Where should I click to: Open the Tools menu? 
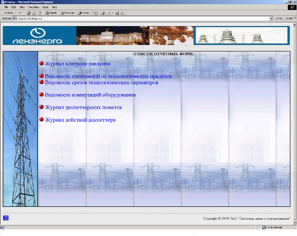[x=45, y=7]
